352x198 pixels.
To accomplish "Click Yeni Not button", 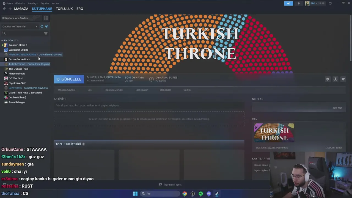I will point(337,108).
